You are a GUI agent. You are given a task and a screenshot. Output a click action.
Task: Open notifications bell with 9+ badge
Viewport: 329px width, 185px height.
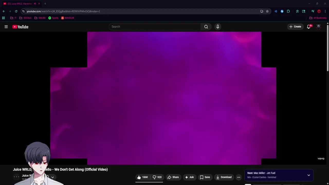[309, 27]
